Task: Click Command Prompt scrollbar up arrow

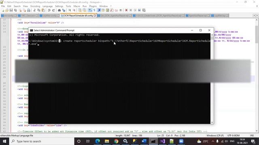Action: point(212,35)
